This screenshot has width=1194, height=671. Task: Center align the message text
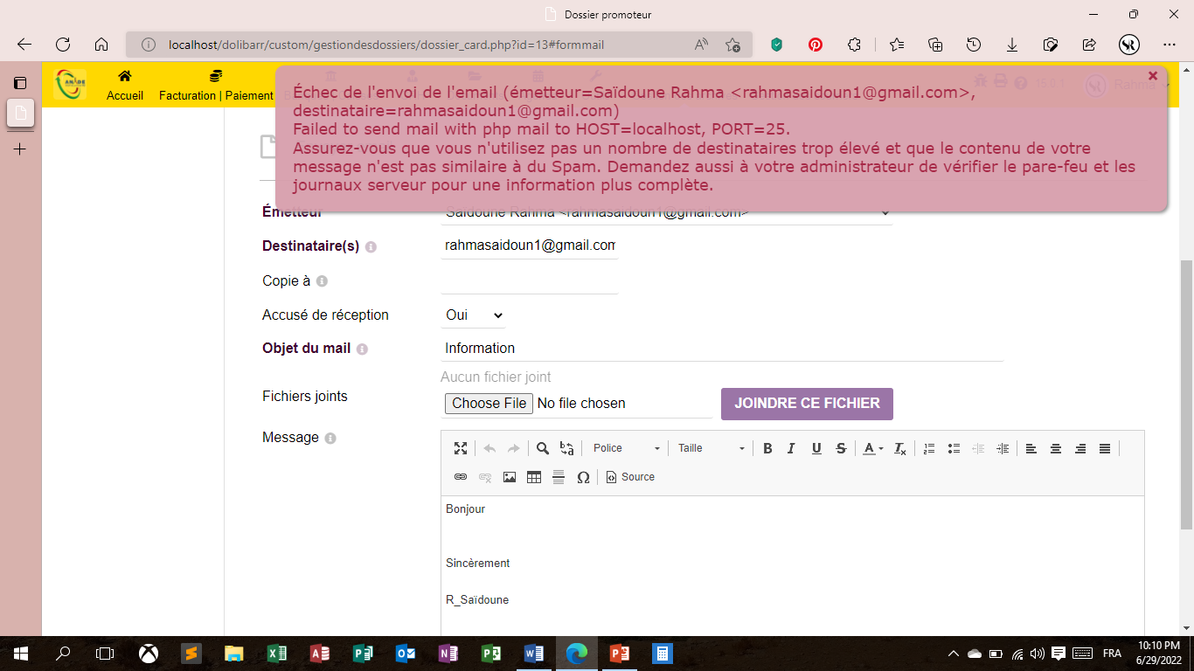click(1056, 448)
